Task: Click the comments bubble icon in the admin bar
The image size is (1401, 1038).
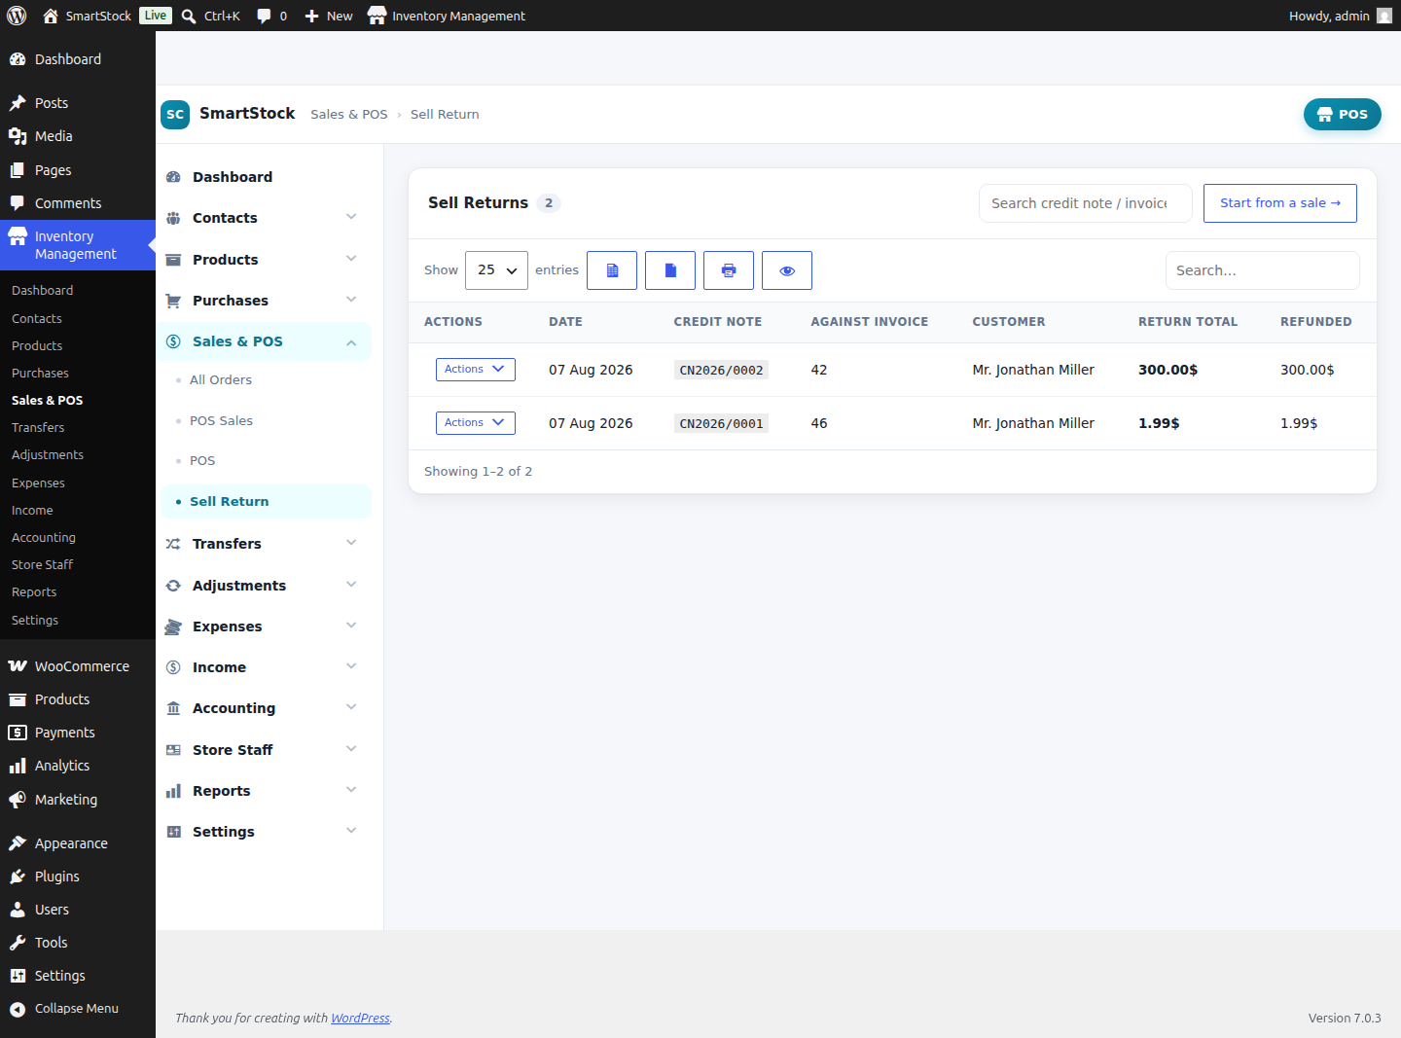Action: click(264, 16)
